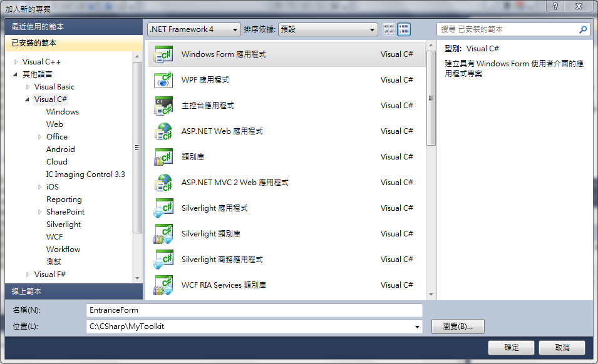598x364 pixels.
Task: Open the .NET Framework 4 dropdown
Action: [x=193, y=29]
